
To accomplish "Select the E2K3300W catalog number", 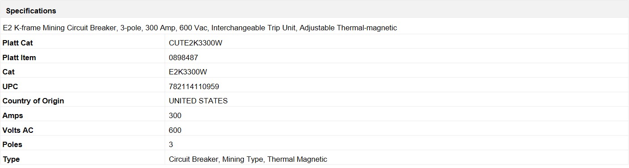I will (x=188, y=72).
